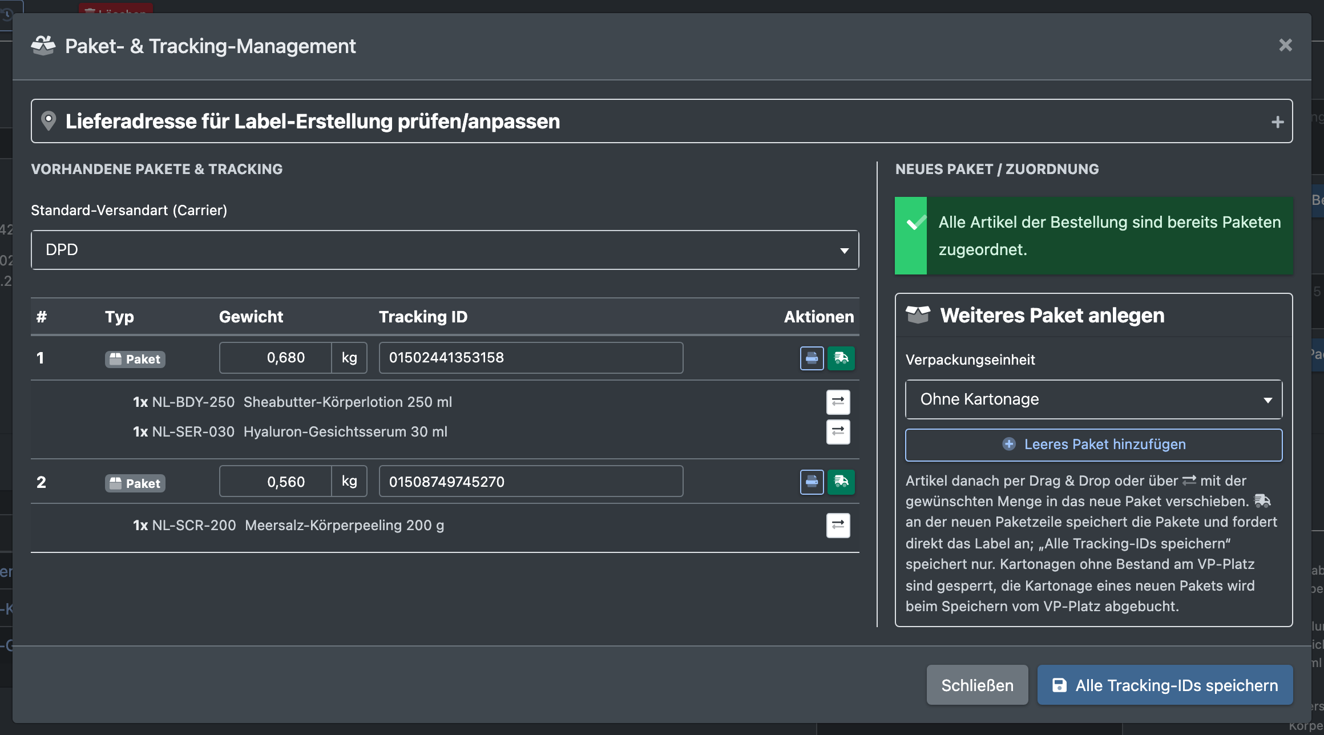Click Leeres Paket hinzufügen button
This screenshot has width=1324, height=735.
(1093, 445)
